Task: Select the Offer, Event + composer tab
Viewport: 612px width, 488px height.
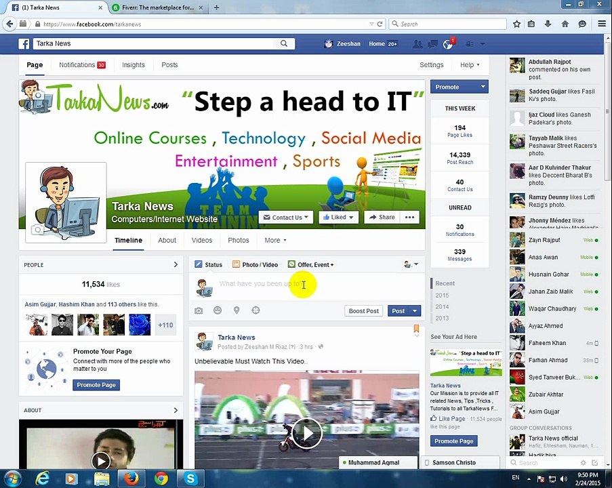Action: point(310,265)
